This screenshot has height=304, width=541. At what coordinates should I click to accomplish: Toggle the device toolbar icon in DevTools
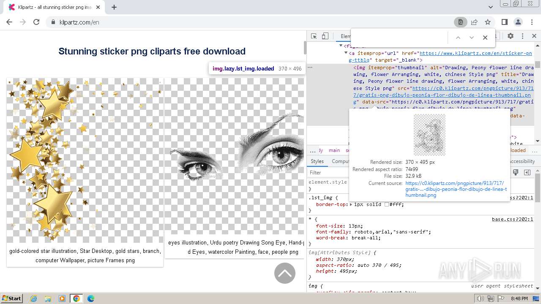pyautogui.click(x=325, y=36)
